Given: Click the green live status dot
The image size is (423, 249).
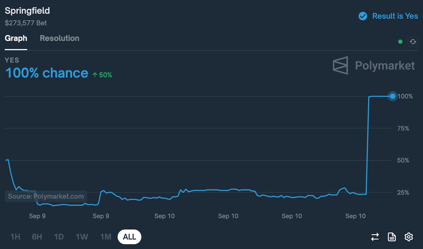Looking at the screenshot, I should [400, 42].
